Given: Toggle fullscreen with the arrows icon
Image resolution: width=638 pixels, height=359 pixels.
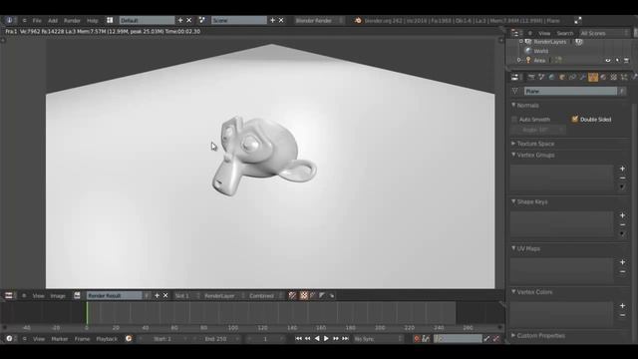Looking at the screenshot, I should pos(578,20).
